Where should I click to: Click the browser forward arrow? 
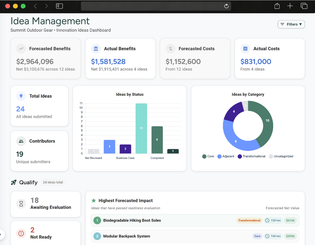pyautogui.click(x=47, y=6)
